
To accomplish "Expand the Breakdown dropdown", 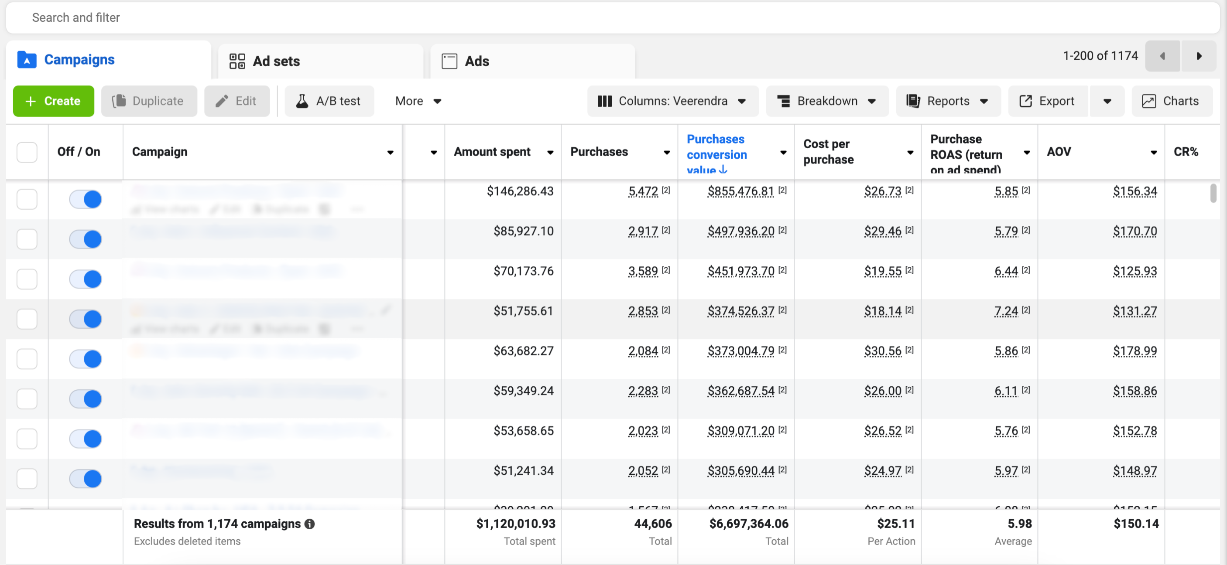I will click(827, 101).
